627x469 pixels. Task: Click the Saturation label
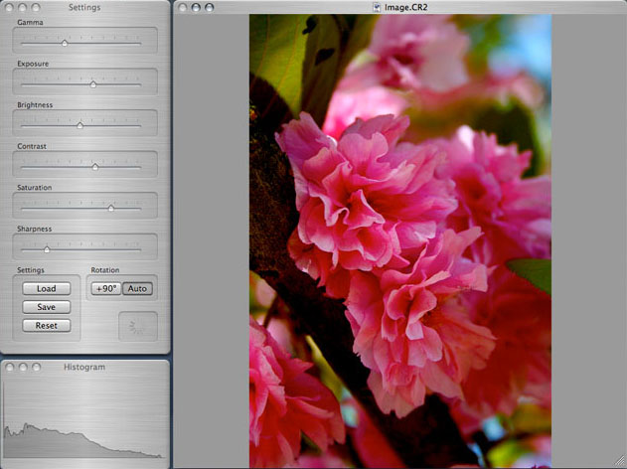click(x=35, y=188)
